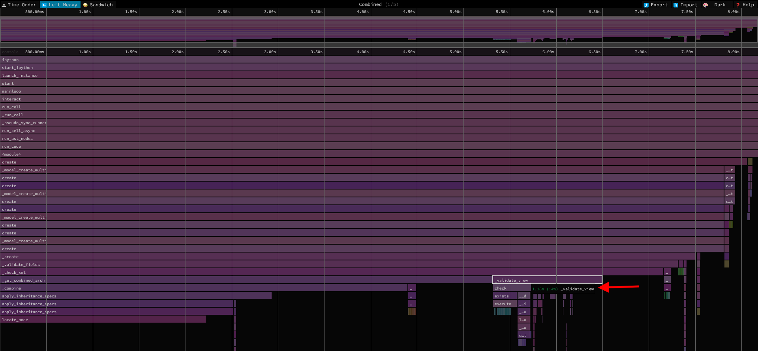Click the run_cell frame above _run_cell
This screenshot has width=758, height=351.
coord(379,107)
